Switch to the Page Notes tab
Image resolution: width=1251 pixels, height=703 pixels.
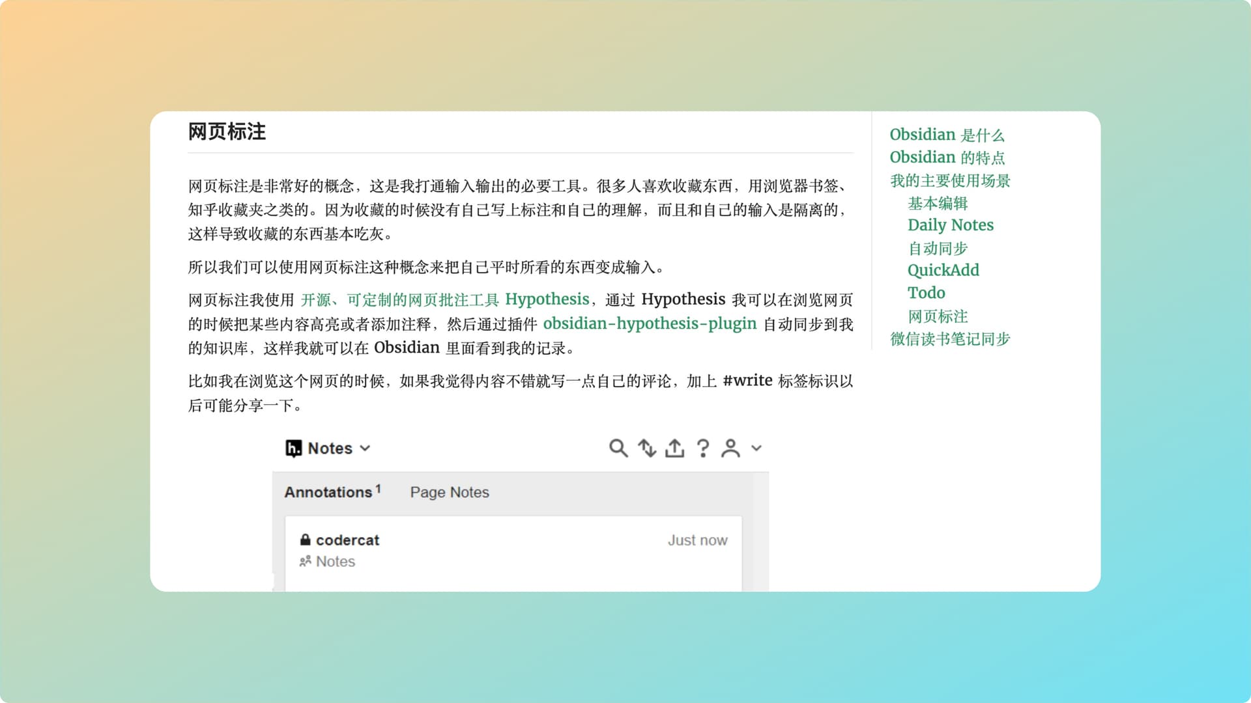[x=450, y=493]
